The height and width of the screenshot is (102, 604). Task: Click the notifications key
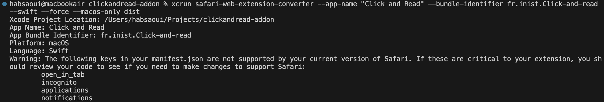[x=67, y=98]
